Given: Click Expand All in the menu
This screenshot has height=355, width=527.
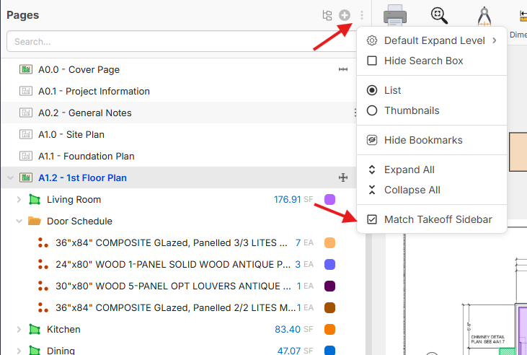Looking at the screenshot, I should (409, 170).
